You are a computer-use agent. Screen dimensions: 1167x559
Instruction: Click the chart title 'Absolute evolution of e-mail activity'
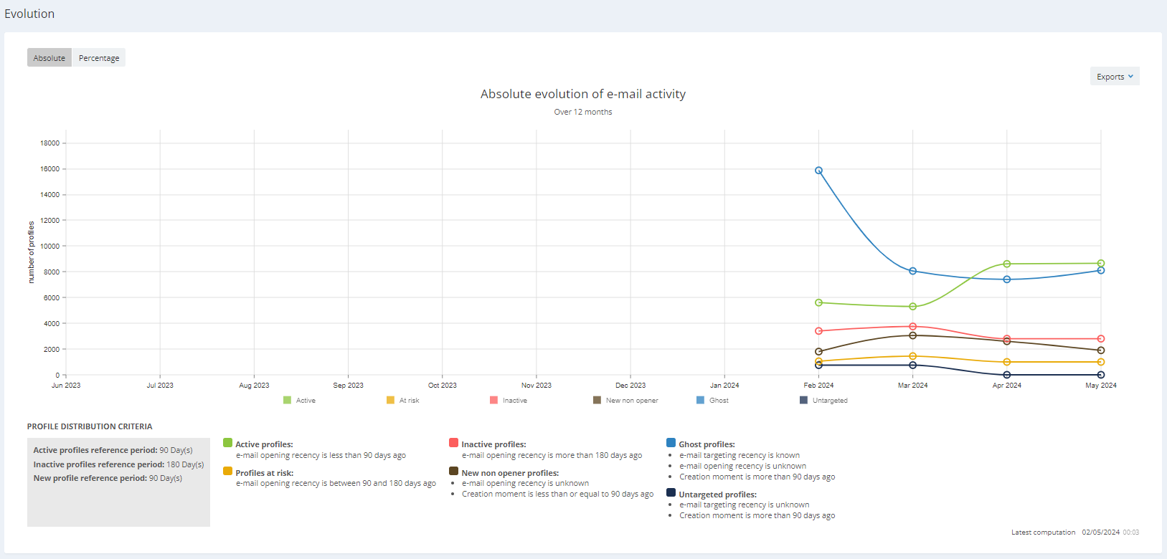[x=583, y=94]
